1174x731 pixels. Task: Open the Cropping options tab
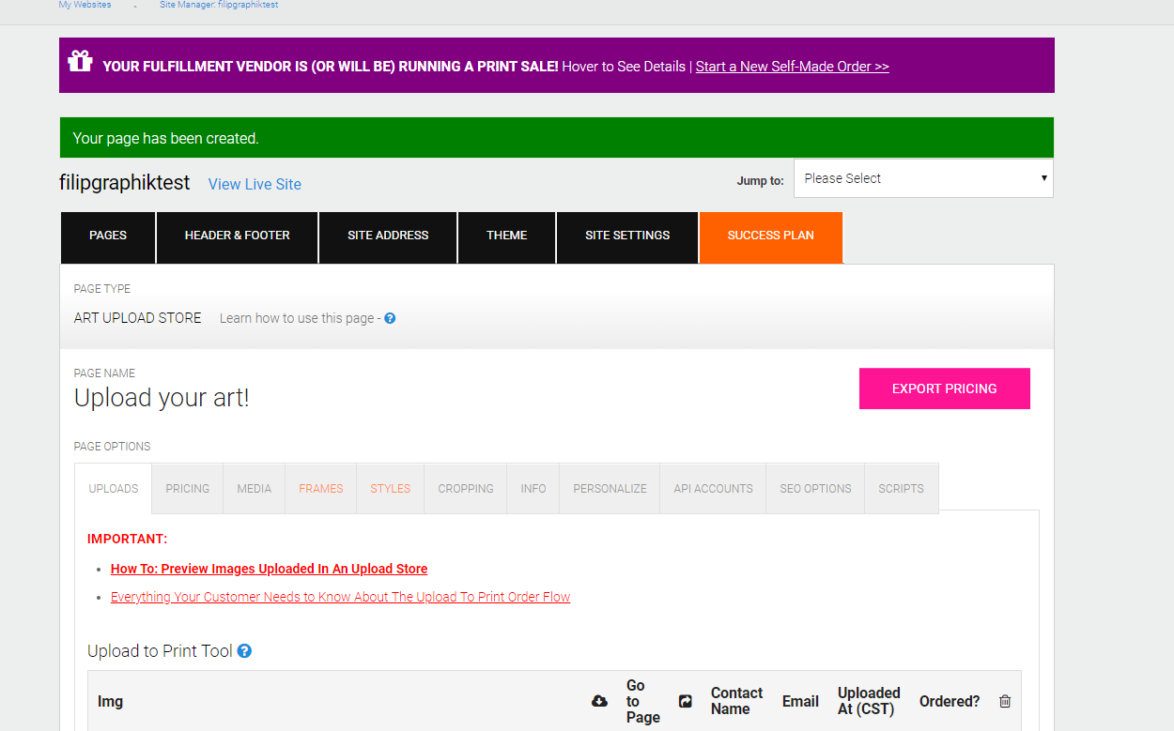click(x=466, y=489)
